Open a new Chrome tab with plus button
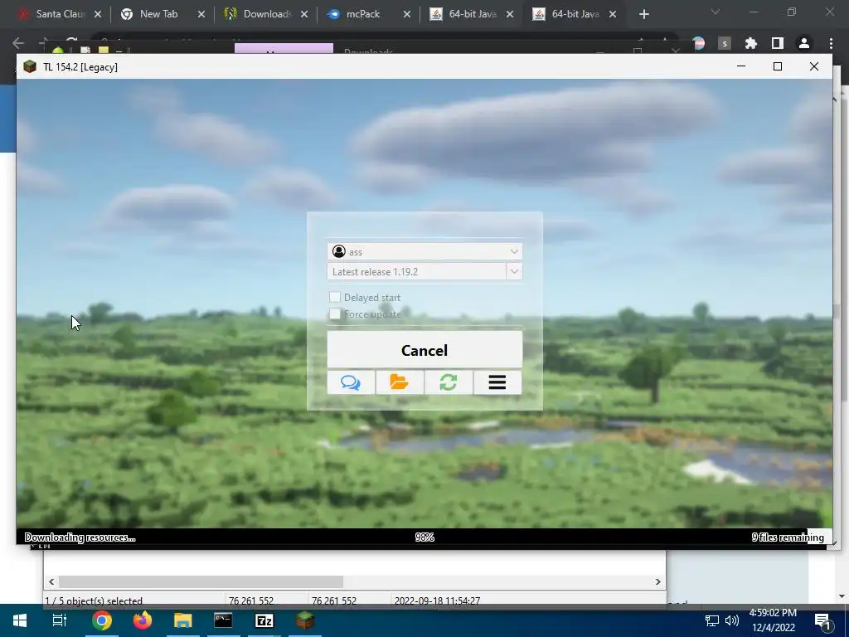Screen dimensions: 849x637 click(643, 15)
